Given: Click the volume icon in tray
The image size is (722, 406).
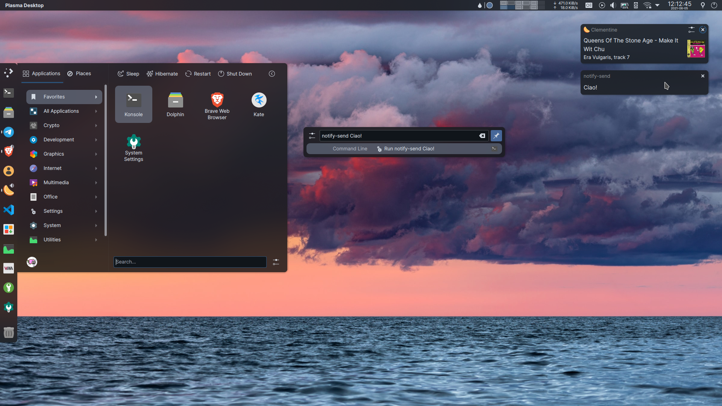Looking at the screenshot, I should [x=613, y=5].
